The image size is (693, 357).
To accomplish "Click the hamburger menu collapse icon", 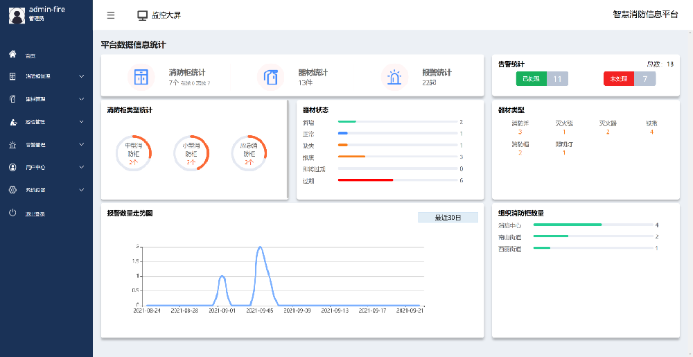I will pyautogui.click(x=111, y=15).
